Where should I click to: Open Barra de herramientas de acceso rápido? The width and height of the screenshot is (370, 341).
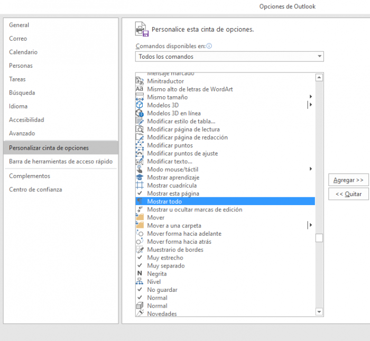click(x=61, y=161)
